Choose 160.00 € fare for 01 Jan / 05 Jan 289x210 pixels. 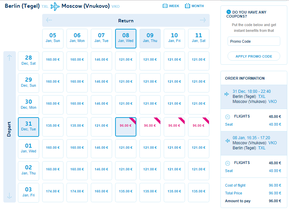pos(53,149)
